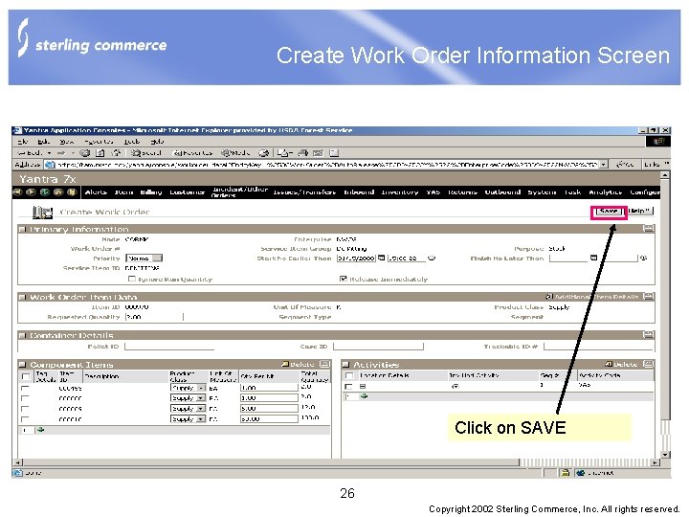Open the Favorites menu in the menu bar
The width and height of the screenshot is (689, 517).
pos(99,142)
